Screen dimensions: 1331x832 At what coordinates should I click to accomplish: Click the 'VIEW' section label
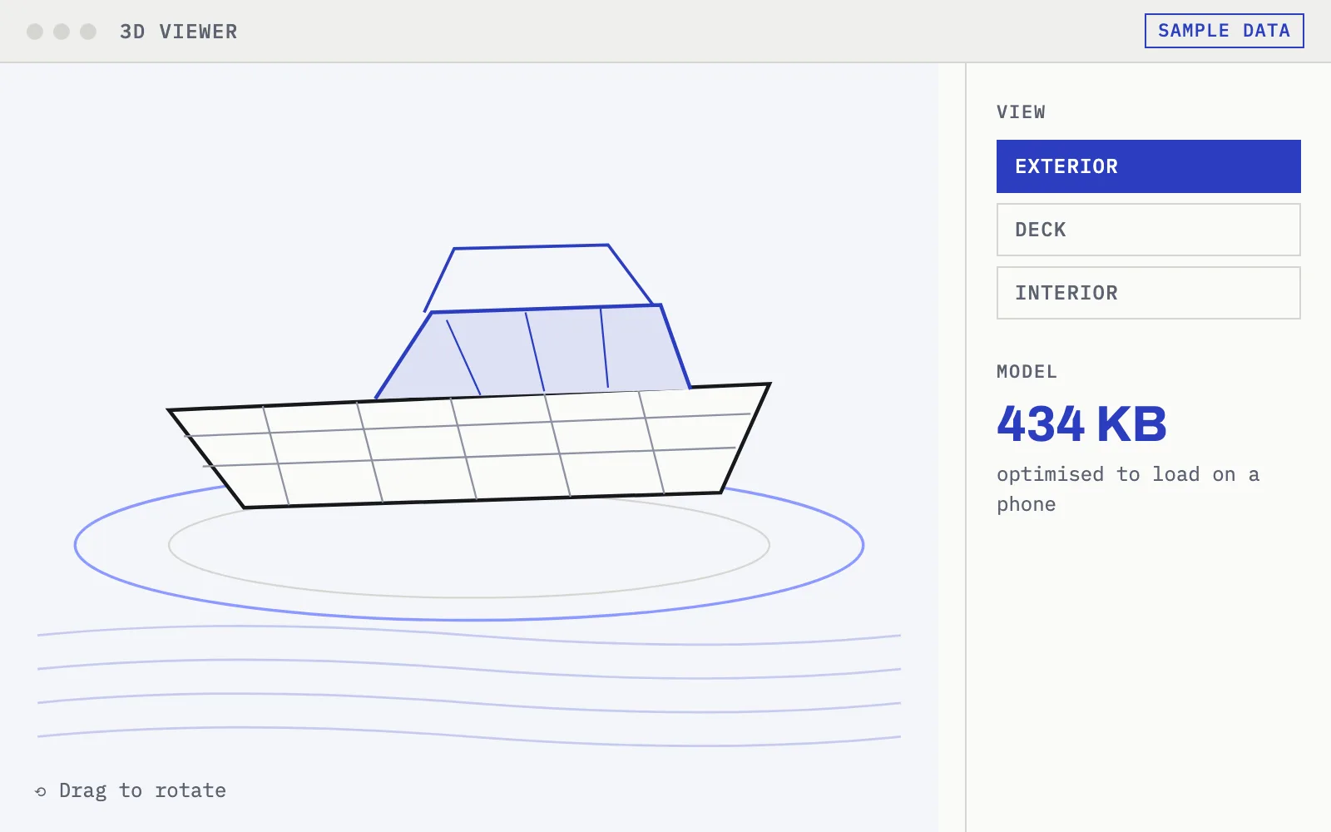click(x=1021, y=112)
